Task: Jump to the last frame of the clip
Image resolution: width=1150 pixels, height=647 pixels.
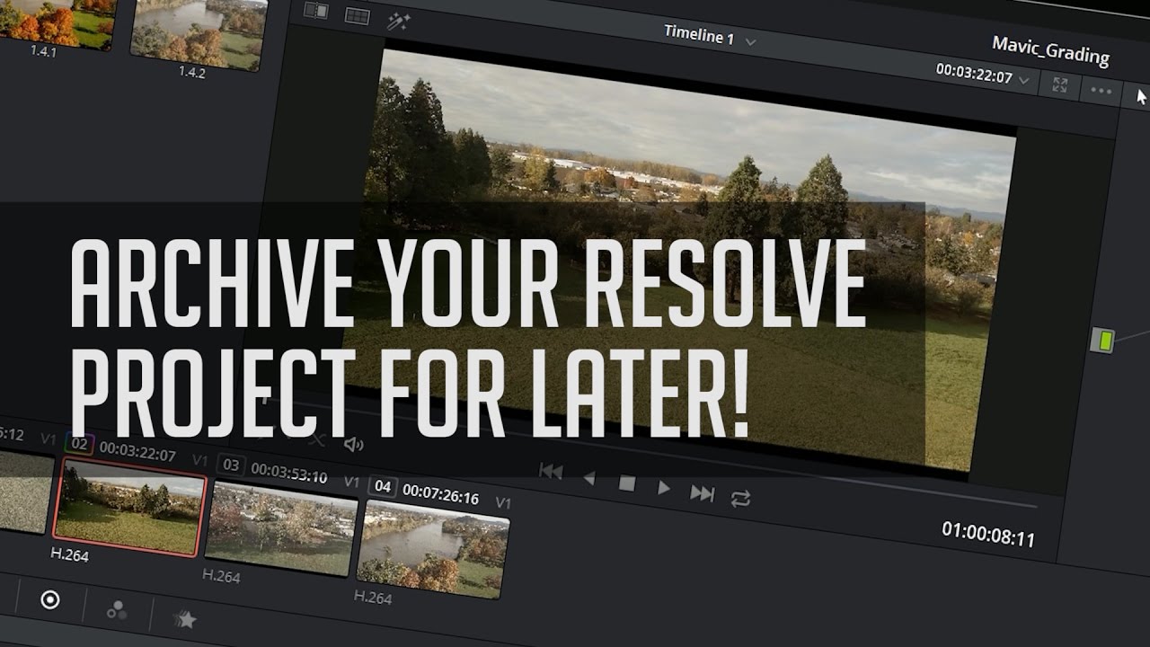Action: pyautogui.click(x=702, y=492)
